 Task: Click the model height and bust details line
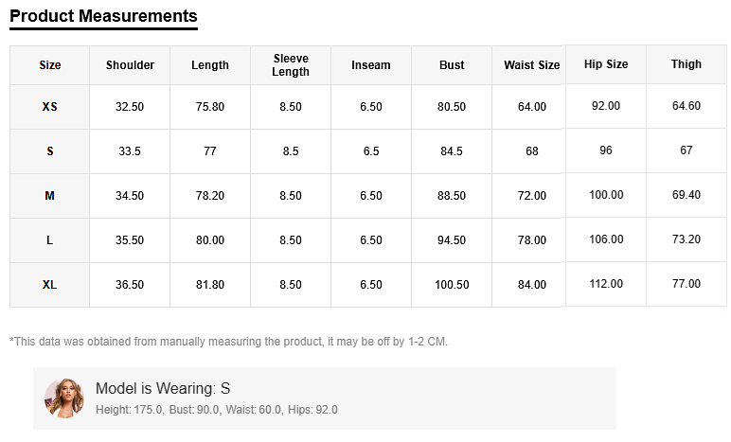(217, 410)
